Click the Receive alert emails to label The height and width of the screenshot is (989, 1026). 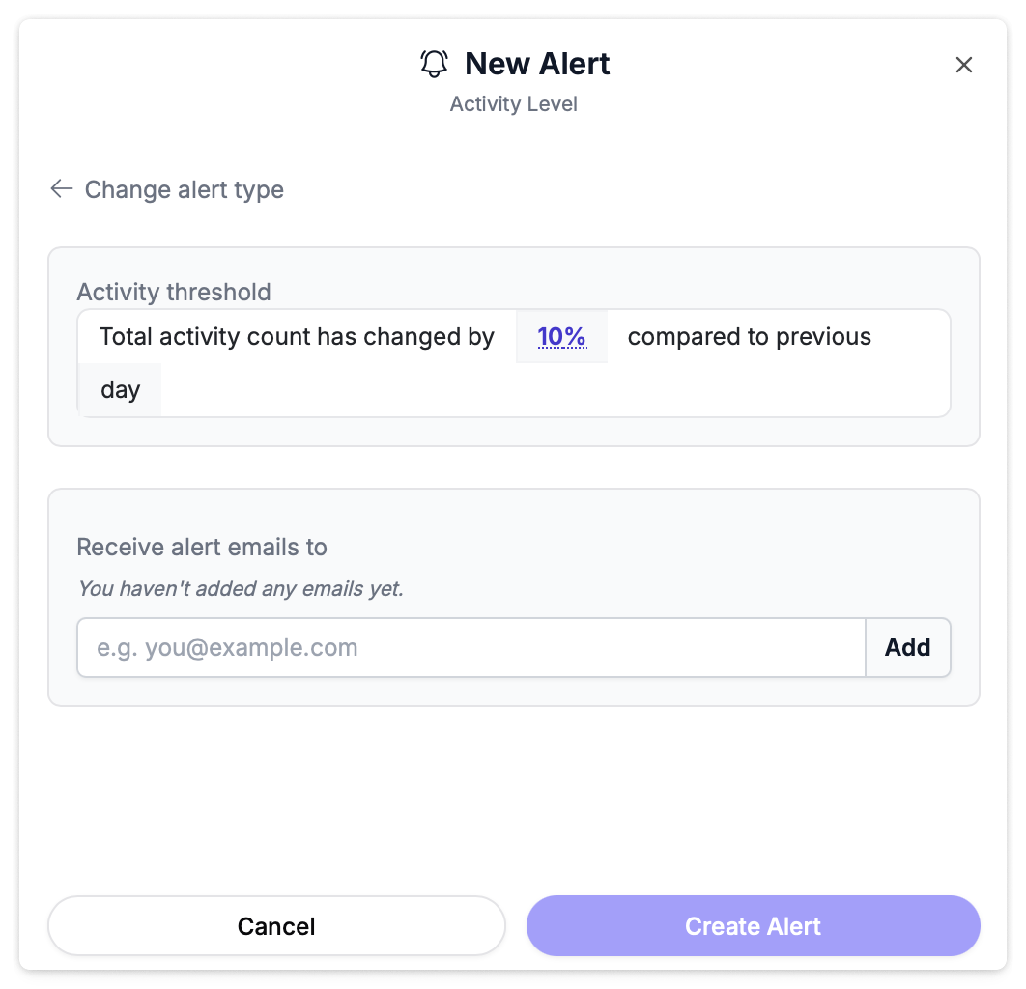click(x=202, y=547)
